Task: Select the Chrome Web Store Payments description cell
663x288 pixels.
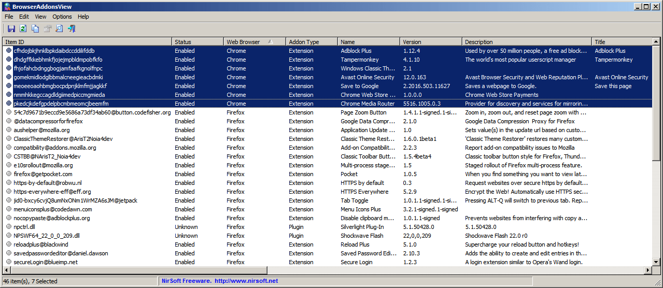Action: 502,95
